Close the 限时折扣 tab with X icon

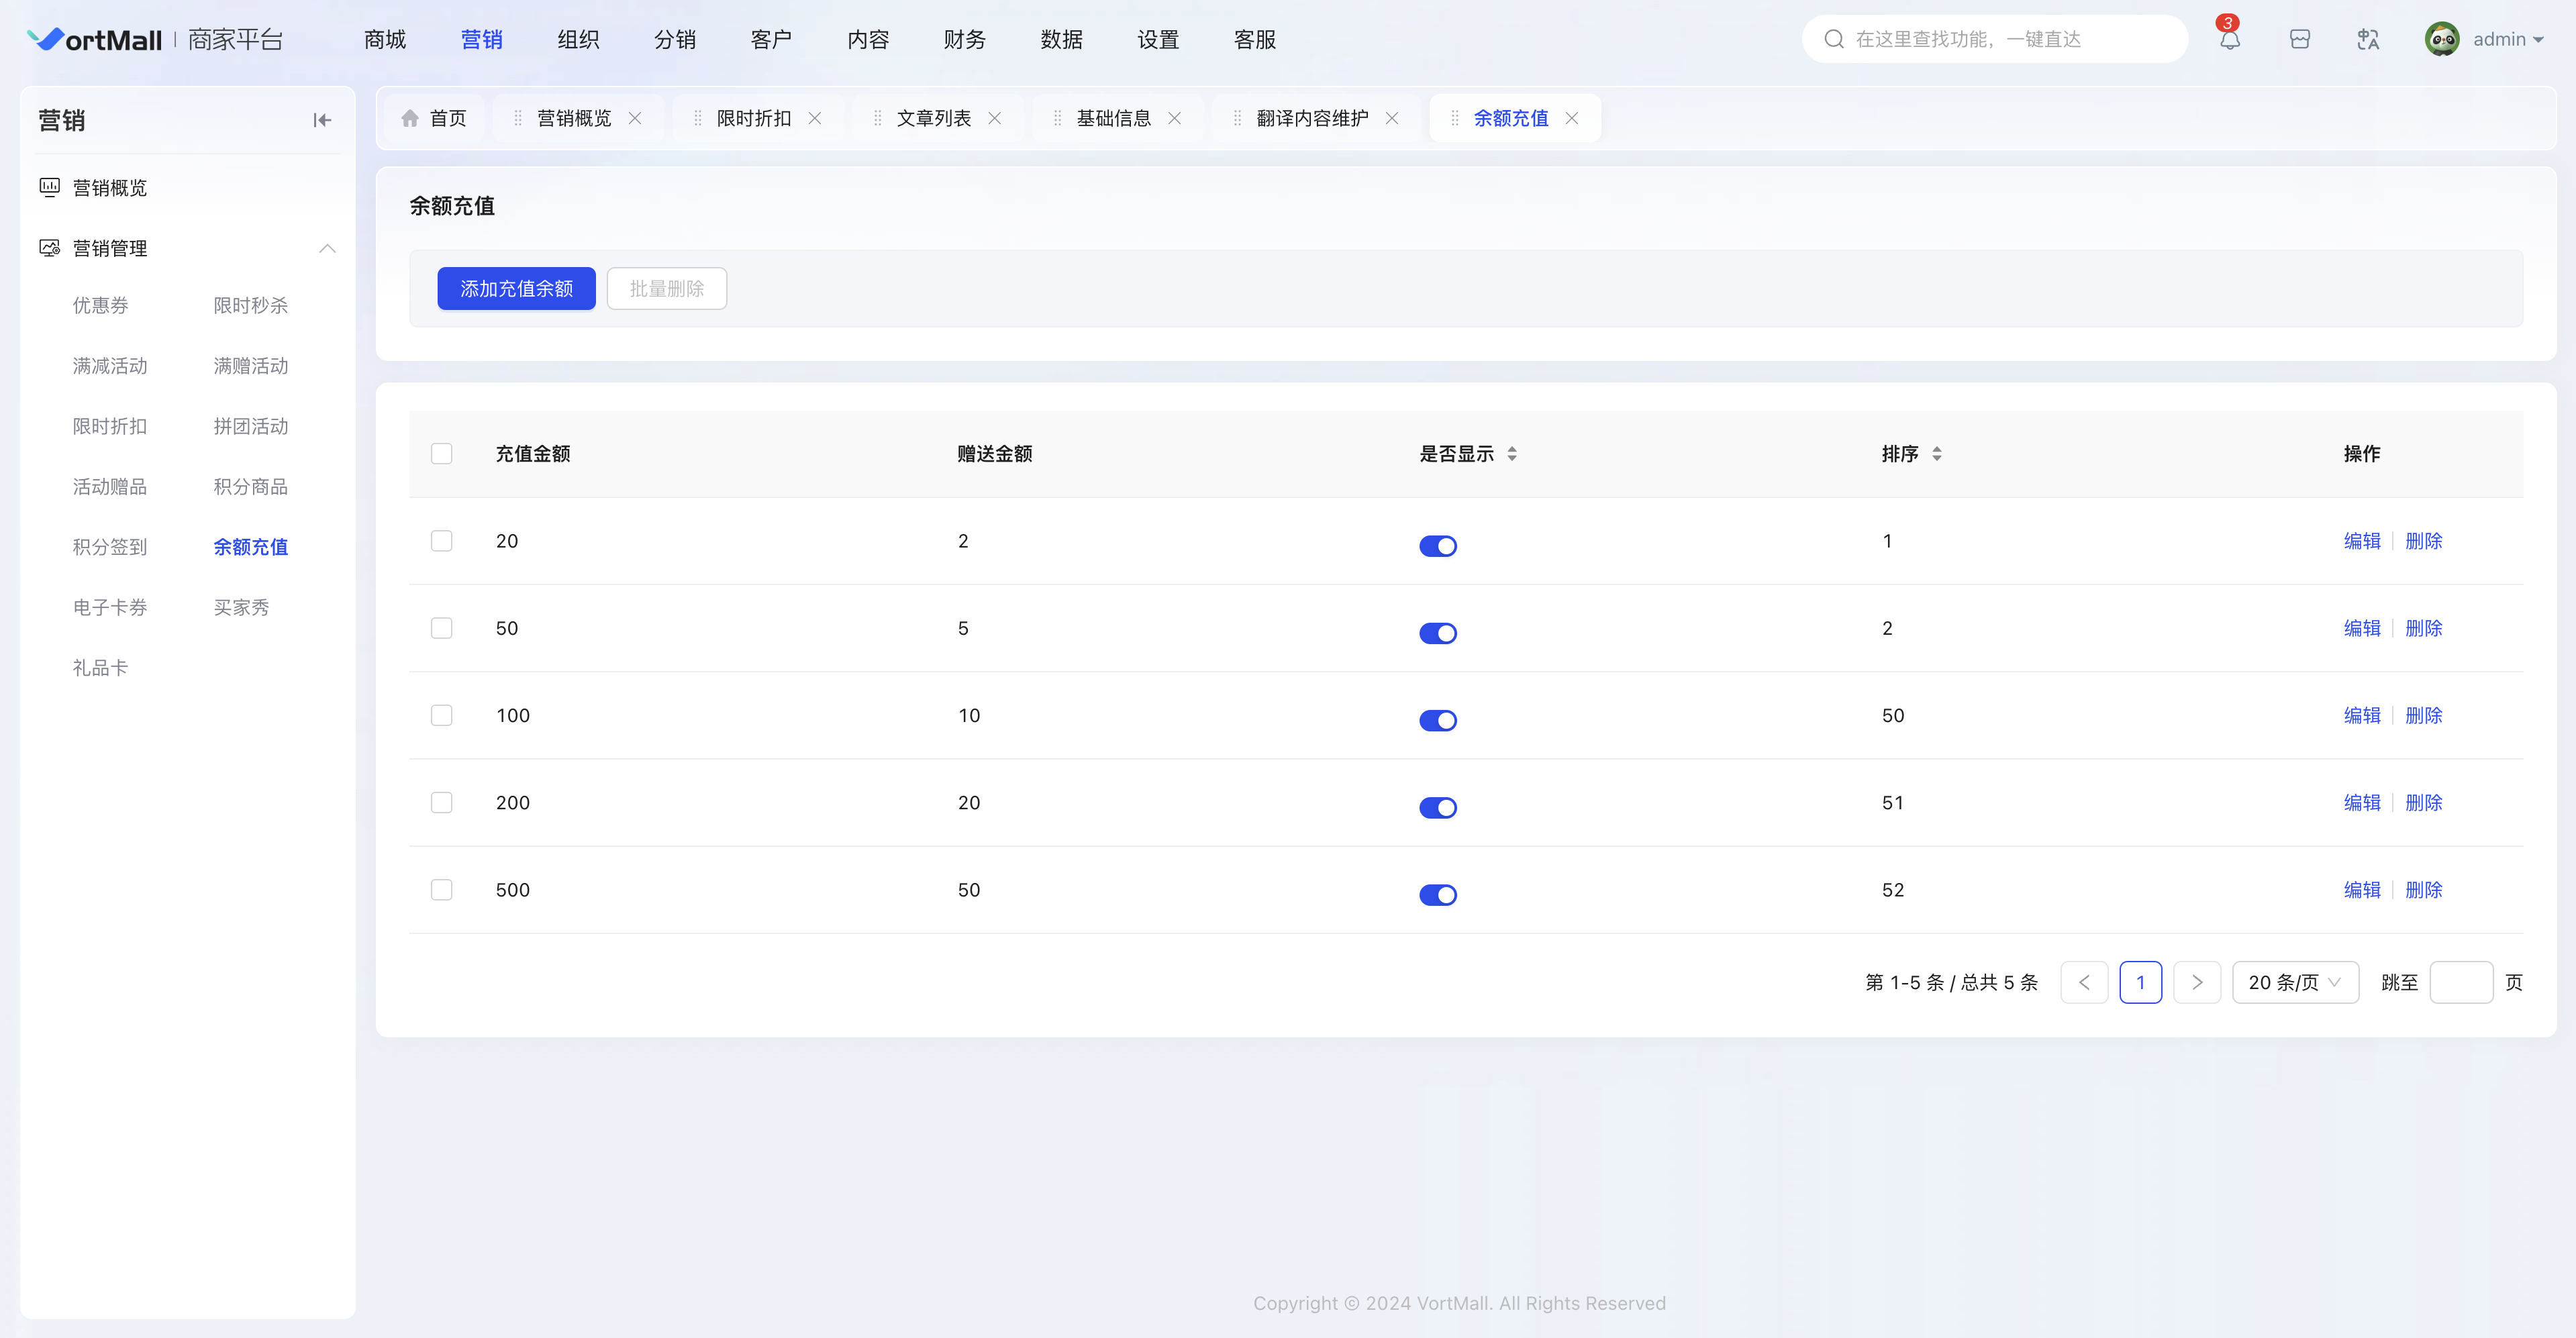pos(815,118)
